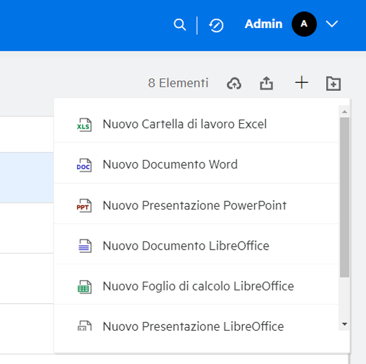The width and height of the screenshot is (366, 364).
Task: Click the black Admin avatar circle
Action: pos(304,24)
